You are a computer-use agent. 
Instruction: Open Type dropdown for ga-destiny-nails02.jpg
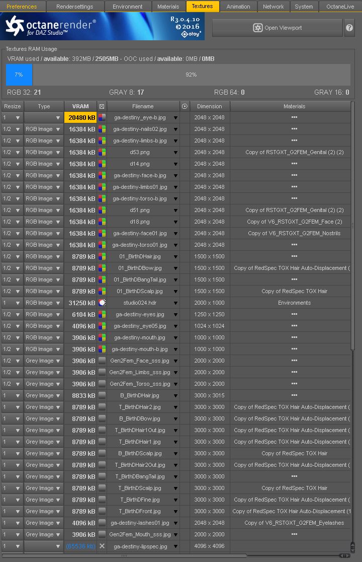pos(43,129)
